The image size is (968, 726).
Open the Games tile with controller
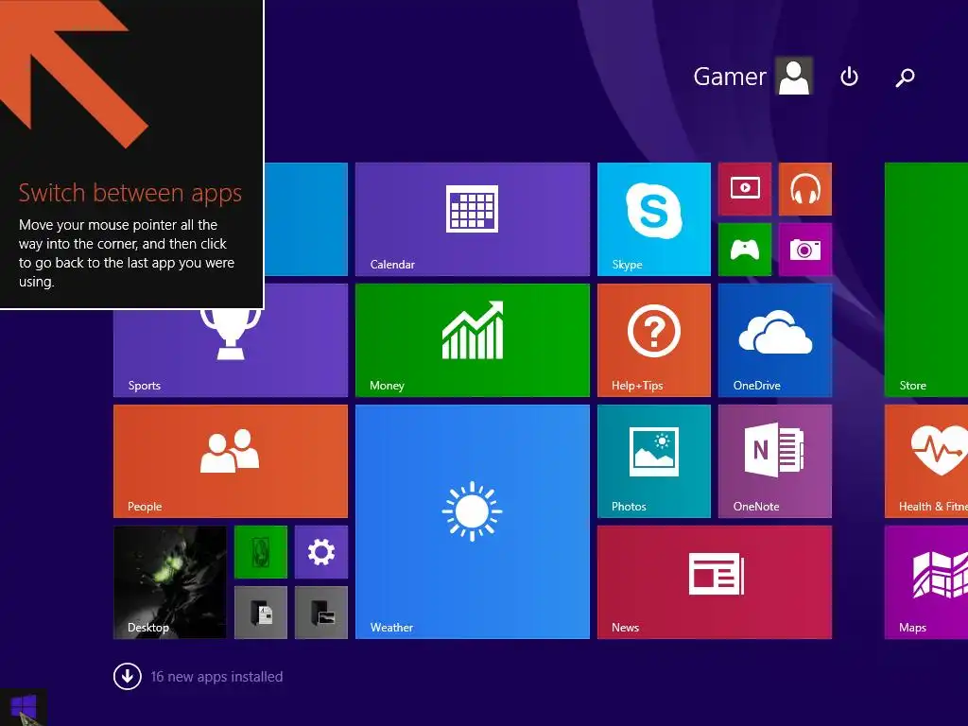[x=745, y=250]
